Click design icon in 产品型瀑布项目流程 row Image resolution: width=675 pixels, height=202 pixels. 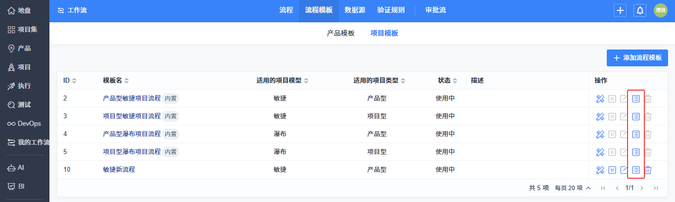coord(600,134)
